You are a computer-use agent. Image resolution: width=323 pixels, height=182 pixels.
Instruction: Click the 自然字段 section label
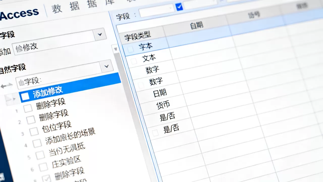(13, 68)
